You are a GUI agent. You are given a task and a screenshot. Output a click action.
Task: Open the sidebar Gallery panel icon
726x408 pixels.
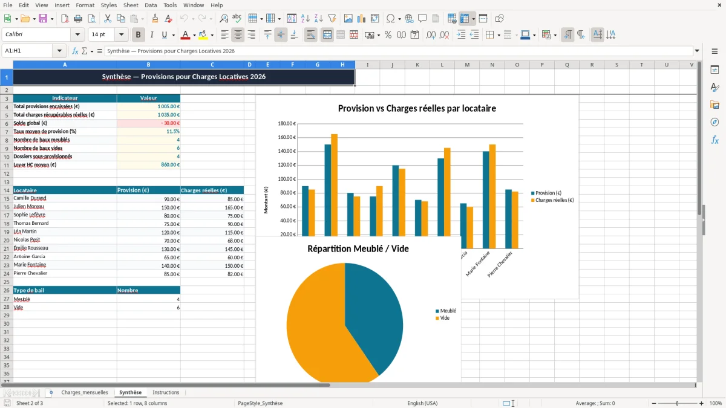(x=715, y=105)
